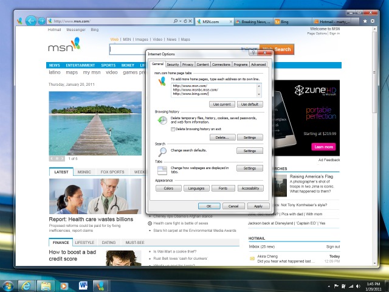Click the Tabs section window icon
The height and width of the screenshot is (292, 389).
(x=162, y=170)
